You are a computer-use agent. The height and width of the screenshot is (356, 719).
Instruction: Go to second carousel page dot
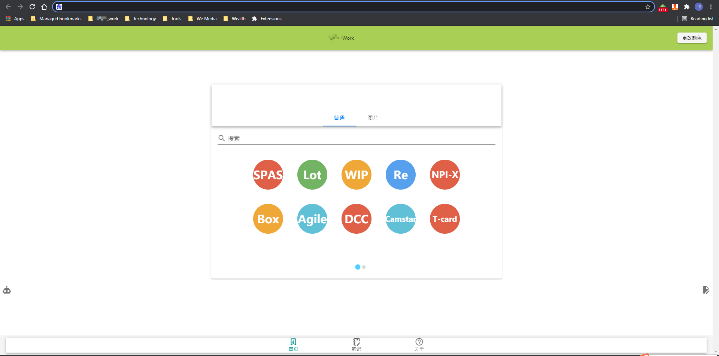(364, 267)
